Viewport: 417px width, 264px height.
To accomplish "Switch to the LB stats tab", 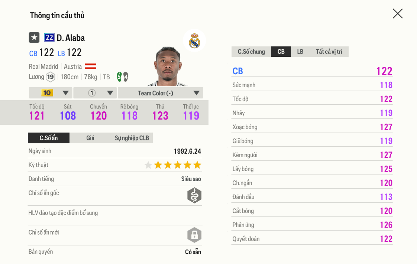I will click(x=300, y=52).
